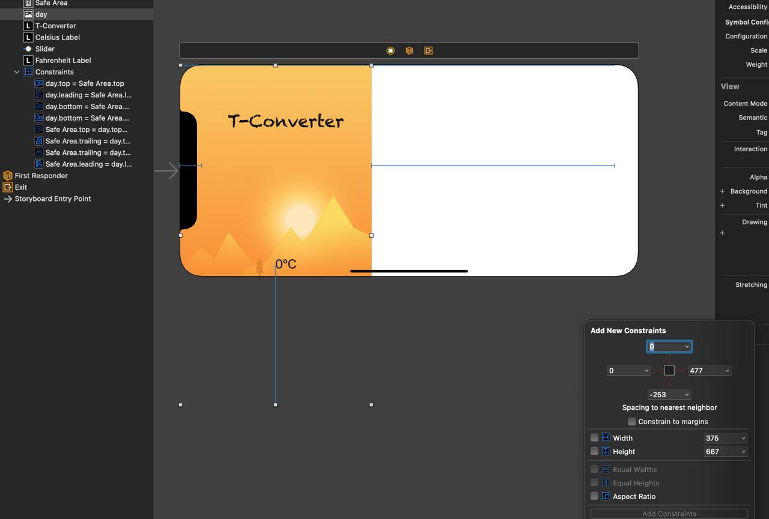Screen dimensions: 769x519
Task: Check the Width constraint checkbox
Action: point(594,437)
